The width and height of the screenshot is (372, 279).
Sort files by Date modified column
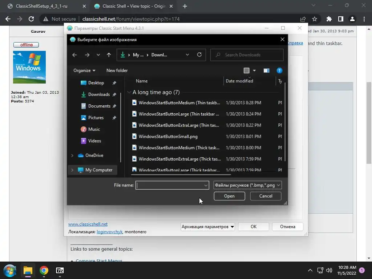click(x=239, y=81)
